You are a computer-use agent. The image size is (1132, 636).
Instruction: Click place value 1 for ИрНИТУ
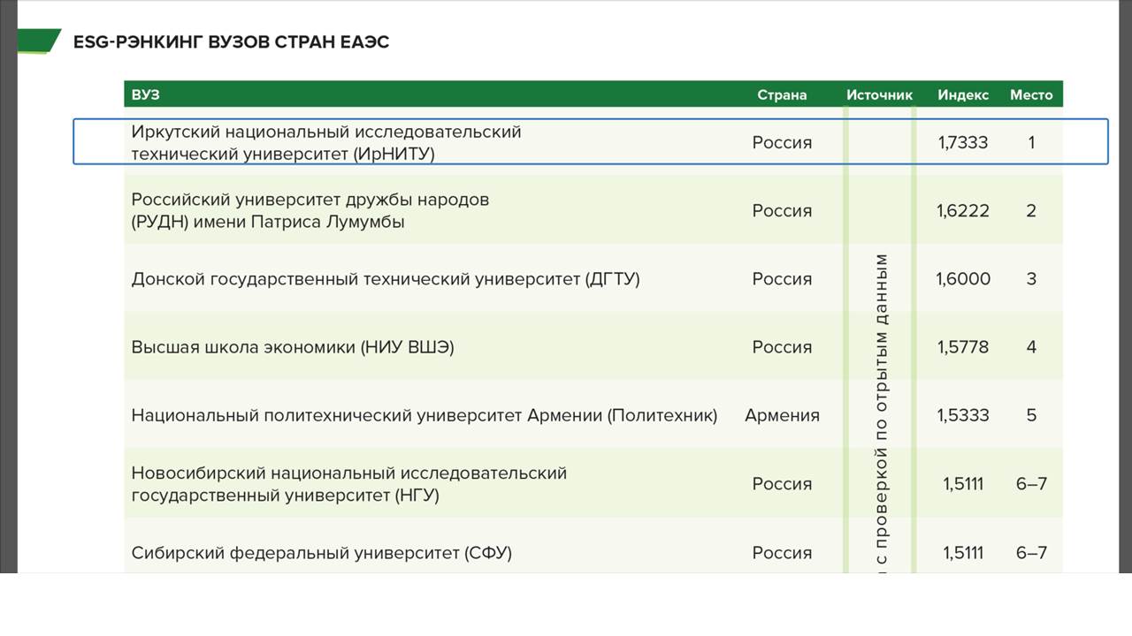pyautogui.click(x=1031, y=142)
